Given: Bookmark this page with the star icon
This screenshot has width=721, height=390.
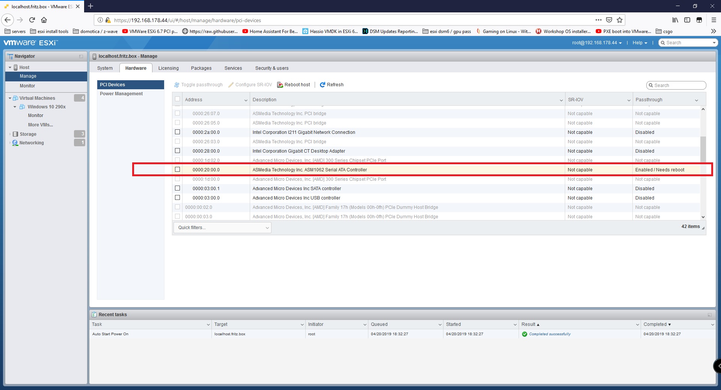Looking at the screenshot, I should click(x=620, y=20).
